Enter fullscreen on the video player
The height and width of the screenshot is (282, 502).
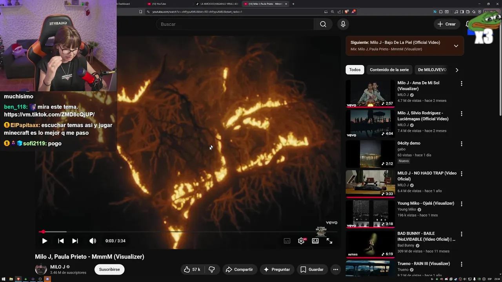tap(329, 241)
